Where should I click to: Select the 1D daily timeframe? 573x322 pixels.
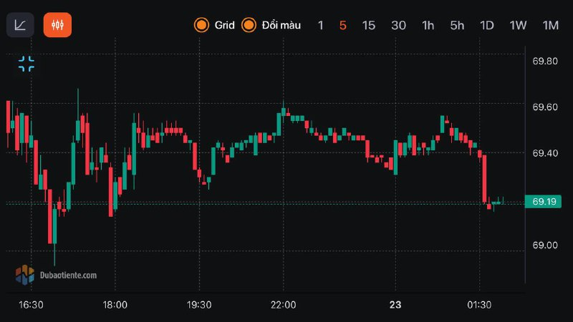487,25
